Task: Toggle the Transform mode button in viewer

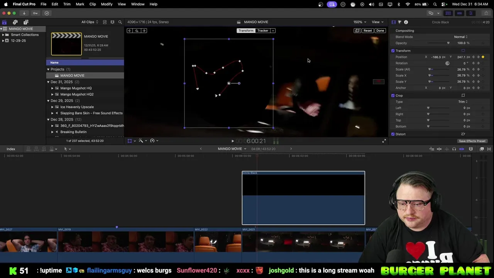Action: point(246,31)
